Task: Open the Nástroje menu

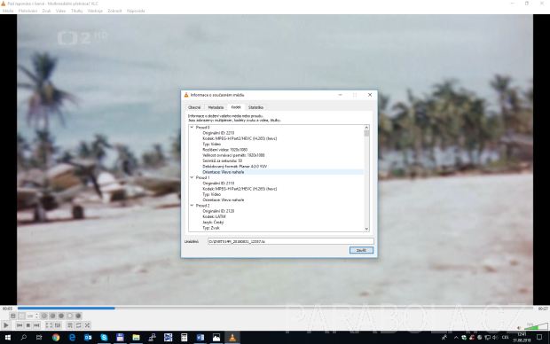Action: coord(95,11)
